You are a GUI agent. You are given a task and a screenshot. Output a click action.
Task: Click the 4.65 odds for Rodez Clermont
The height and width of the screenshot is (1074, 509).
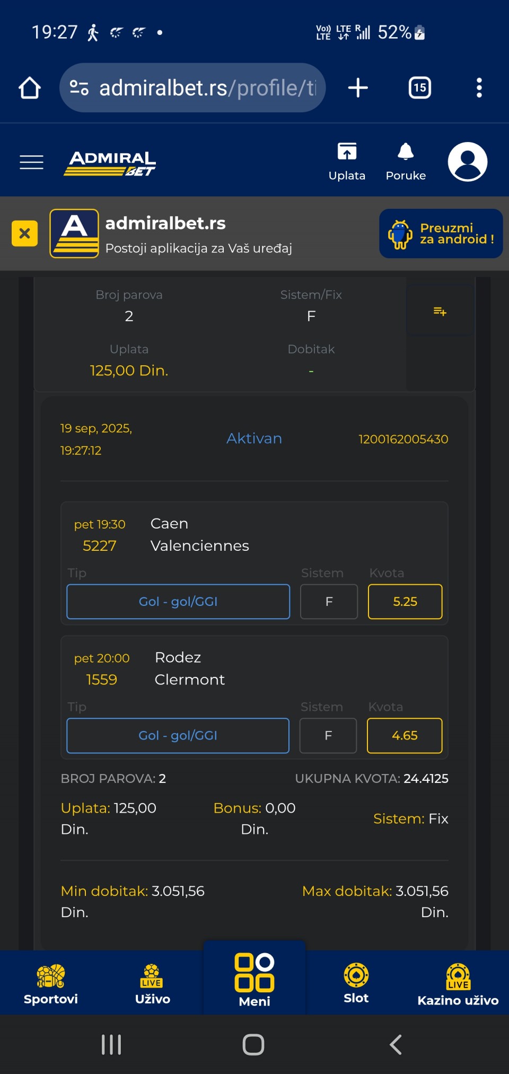pyautogui.click(x=405, y=735)
